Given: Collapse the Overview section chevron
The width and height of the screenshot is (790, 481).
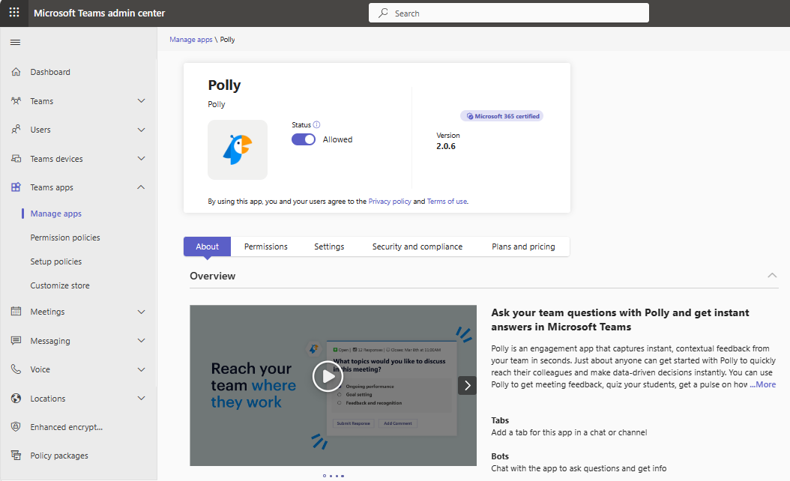Looking at the screenshot, I should point(772,275).
